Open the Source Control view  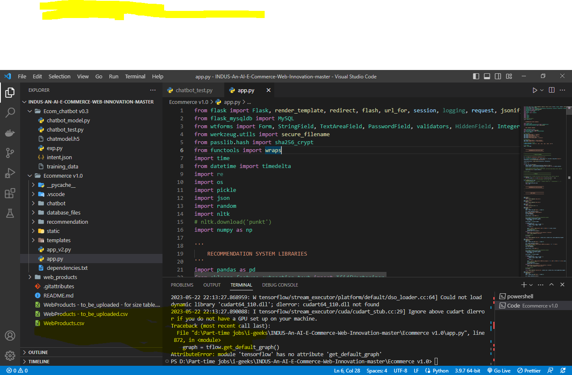point(9,153)
